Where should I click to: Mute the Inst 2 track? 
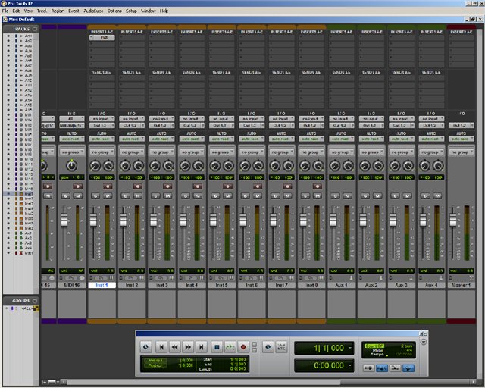click(x=138, y=196)
